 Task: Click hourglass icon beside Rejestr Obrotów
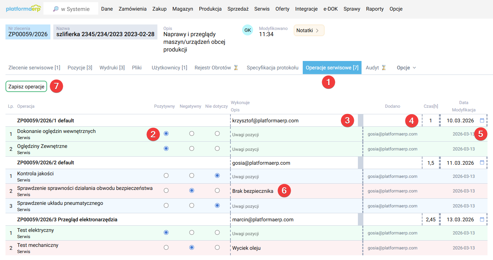point(236,68)
